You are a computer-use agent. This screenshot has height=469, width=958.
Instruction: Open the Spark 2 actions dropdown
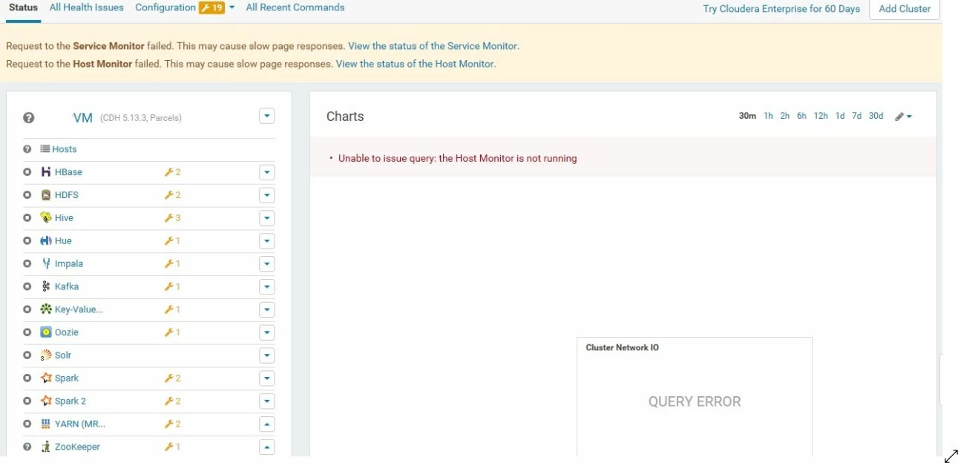coord(267,401)
